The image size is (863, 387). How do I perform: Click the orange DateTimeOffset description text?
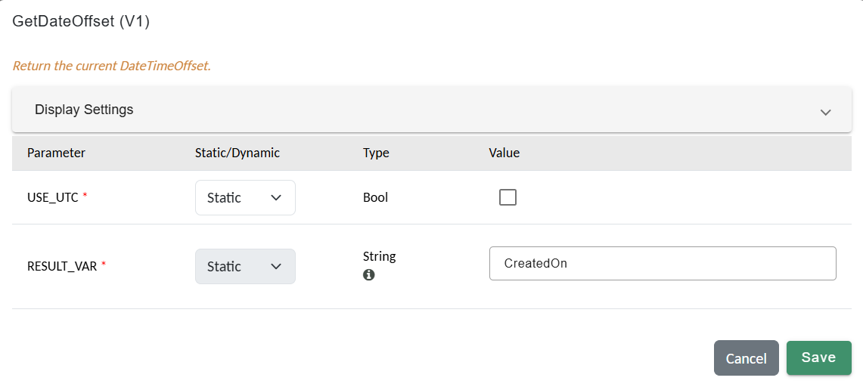[111, 66]
